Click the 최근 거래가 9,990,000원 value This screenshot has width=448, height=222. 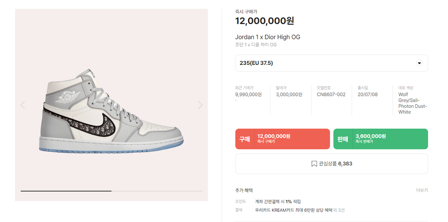[x=248, y=94]
